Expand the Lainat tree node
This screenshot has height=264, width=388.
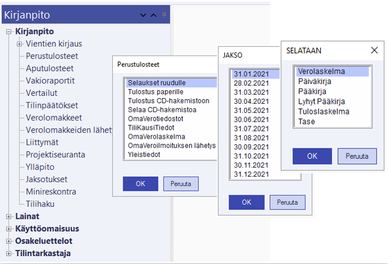pyautogui.click(x=9, y=216)
